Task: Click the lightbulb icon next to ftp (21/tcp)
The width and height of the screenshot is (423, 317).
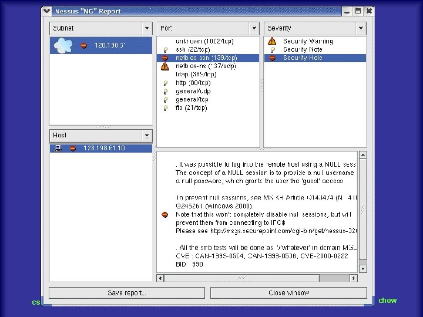Action: (x=165, y=108)
